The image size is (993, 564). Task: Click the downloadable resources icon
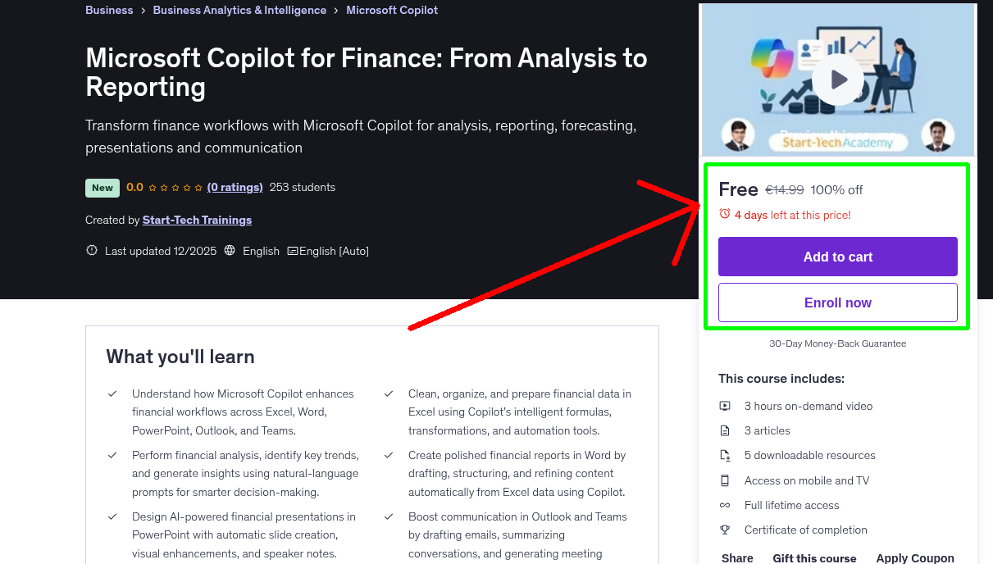pos(725,455)
